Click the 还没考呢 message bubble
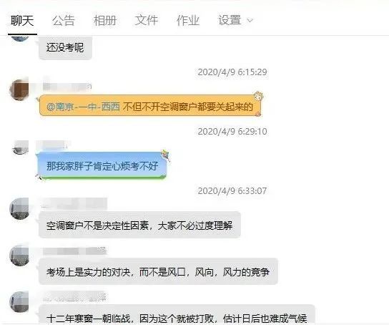Viewport: 389px width, 325px height. [66, 48]
